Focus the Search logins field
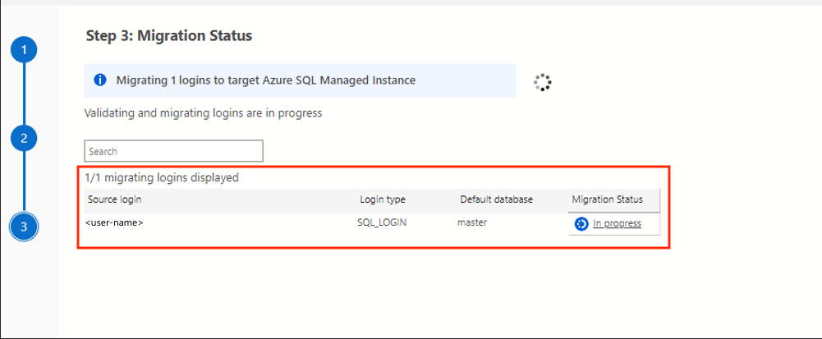This screenshot has height=339, width=822. point(173,151)
